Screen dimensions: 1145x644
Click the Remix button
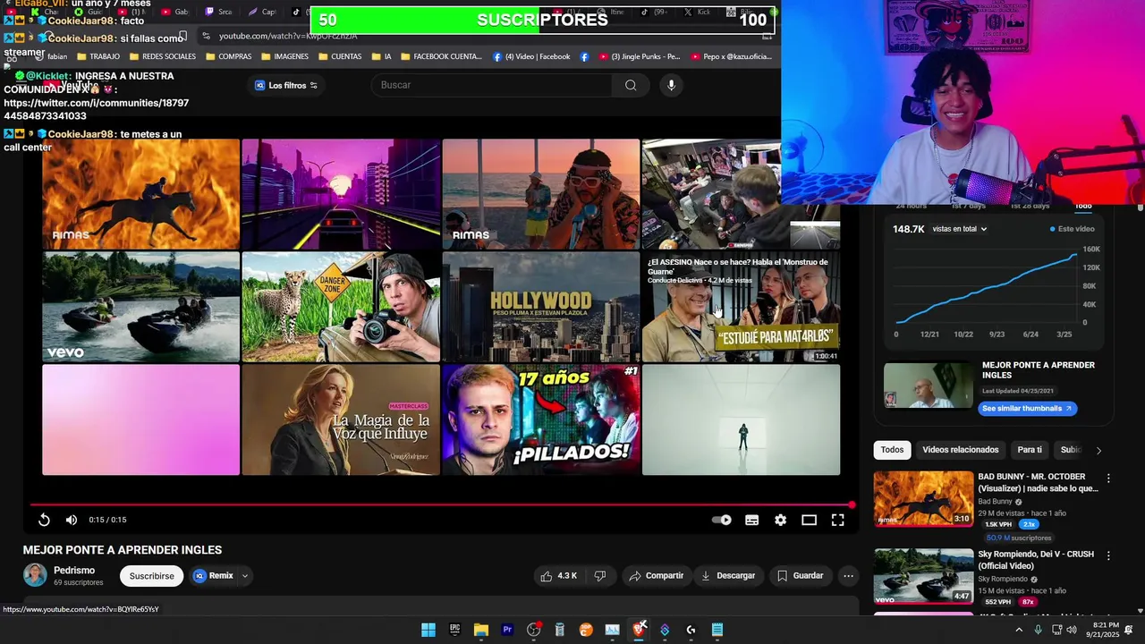[x=214, y=576]
